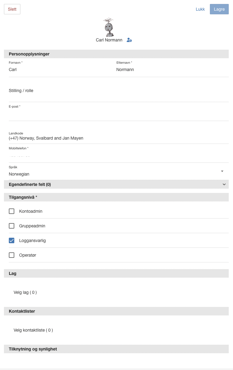
Task: Tick the Gruppeadmin checkbox
Action: coord(12,226)
